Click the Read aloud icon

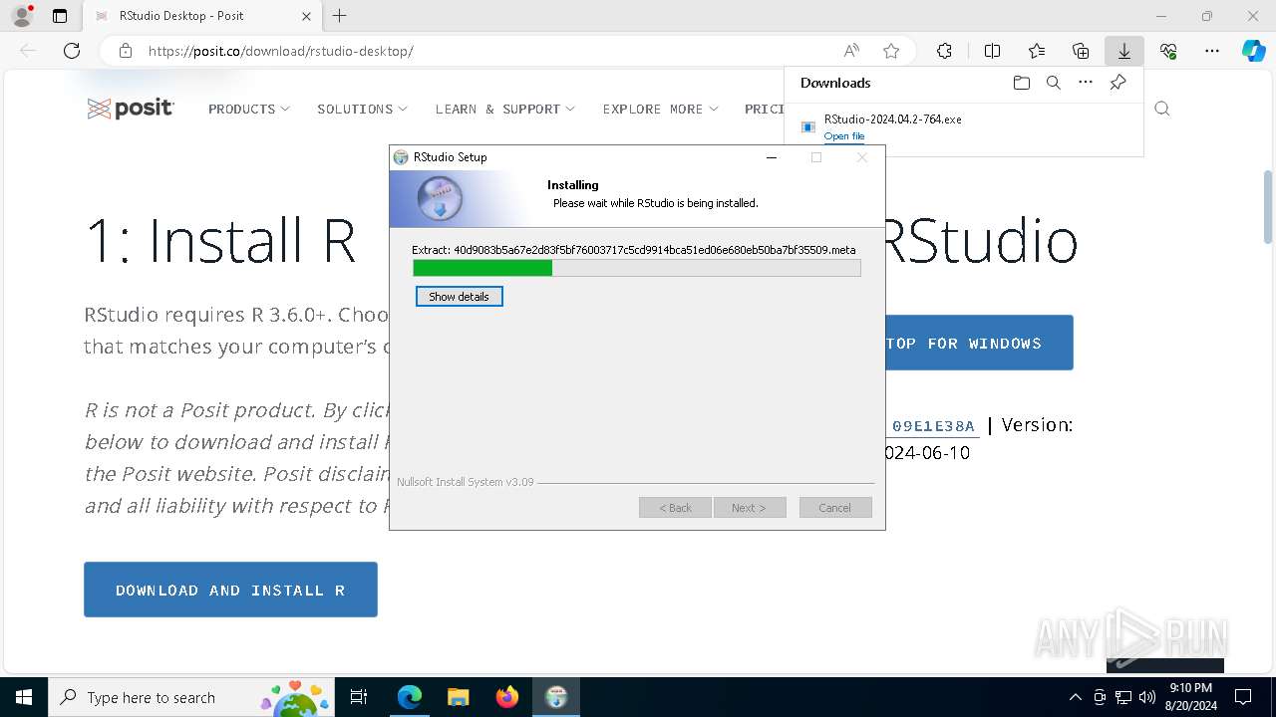pyautogui.click(x=851, y=51)
